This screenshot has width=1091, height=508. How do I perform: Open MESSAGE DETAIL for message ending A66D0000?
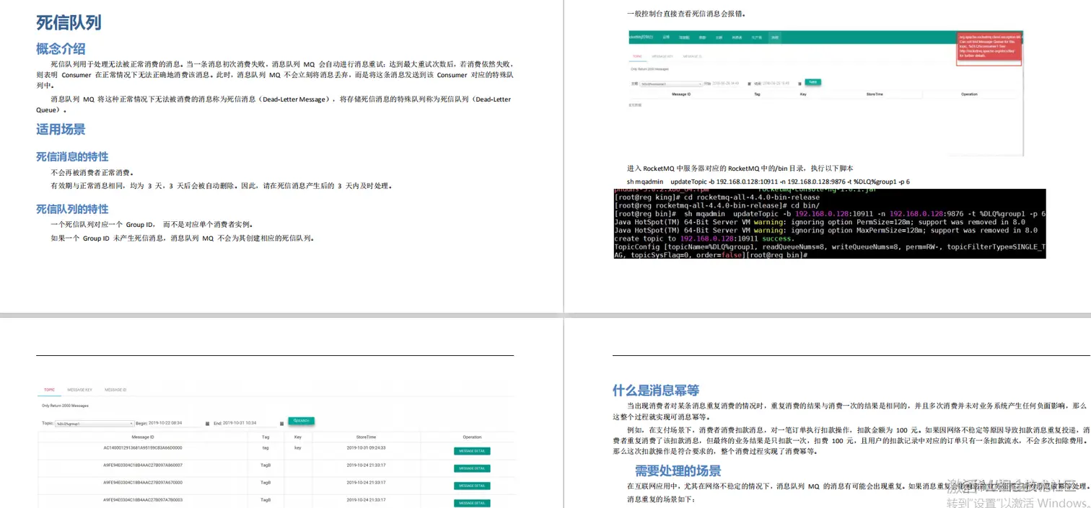click(x=472, y=451)
